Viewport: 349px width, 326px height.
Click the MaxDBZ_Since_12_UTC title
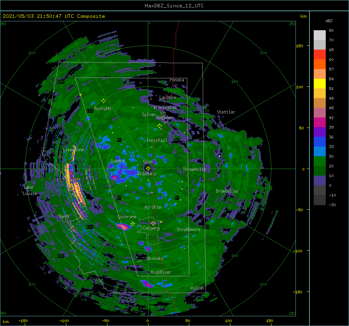coord(174,6)
